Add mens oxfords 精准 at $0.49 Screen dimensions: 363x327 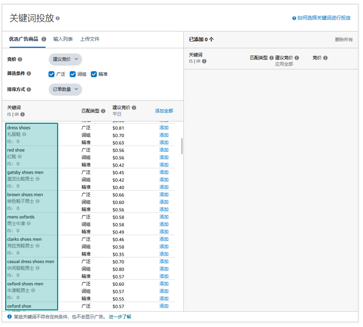coord(164,232)
